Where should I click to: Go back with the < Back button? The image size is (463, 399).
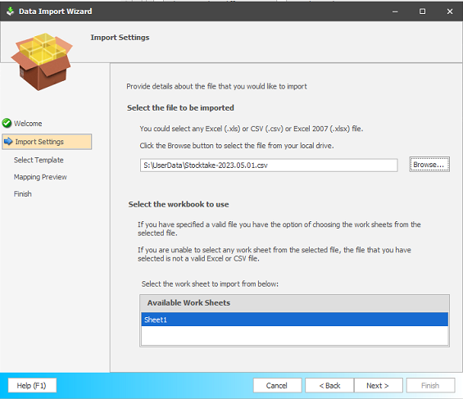329,385
